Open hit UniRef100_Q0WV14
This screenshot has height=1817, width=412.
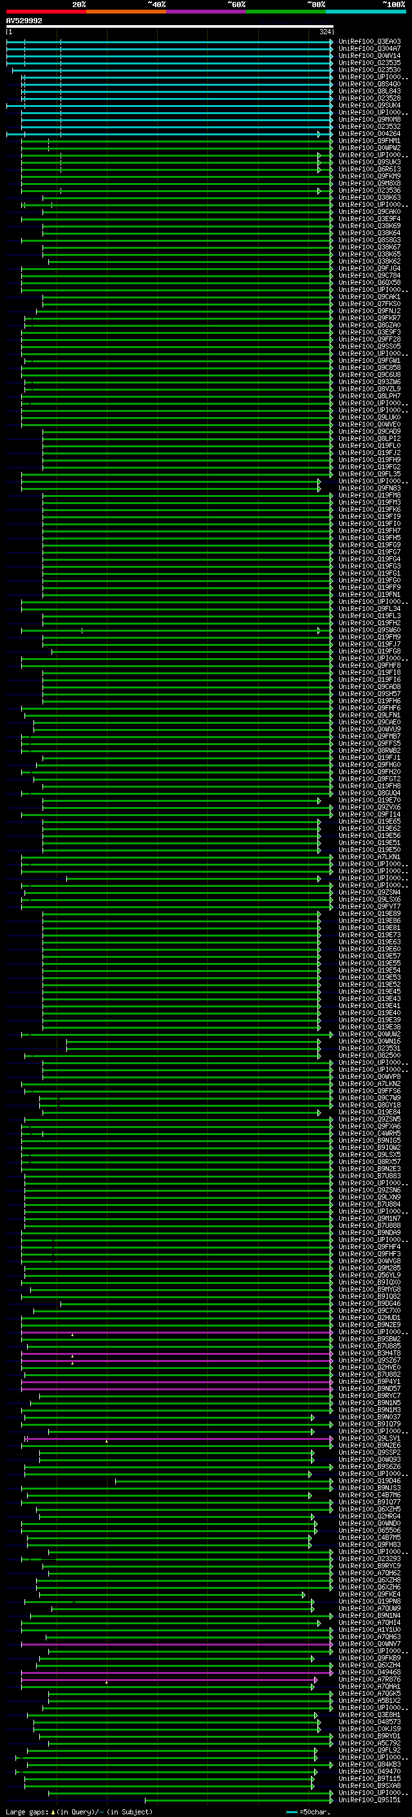(369, 55)
